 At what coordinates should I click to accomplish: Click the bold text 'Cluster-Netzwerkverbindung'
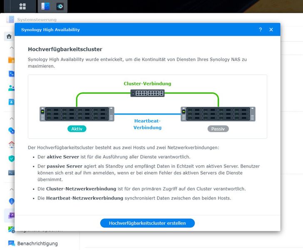[81, 189]
